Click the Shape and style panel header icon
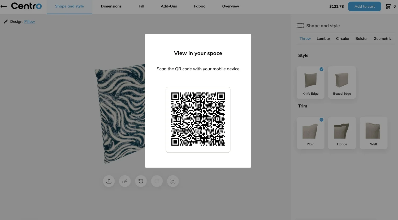Screen dimensions: 398x220 300,26
